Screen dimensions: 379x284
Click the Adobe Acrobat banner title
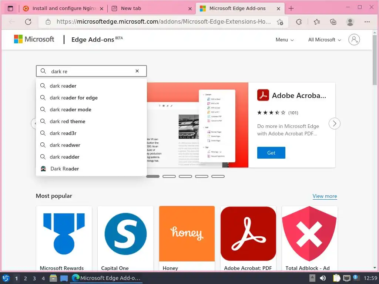[x=299, y=95]
